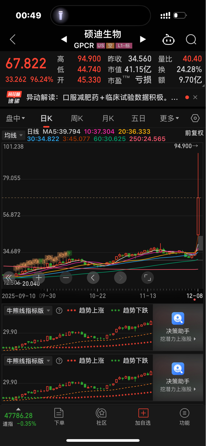Open chart settings hexagon icon
The width and height of the screenshot is (206, 446).
click(x=195, y=118)
